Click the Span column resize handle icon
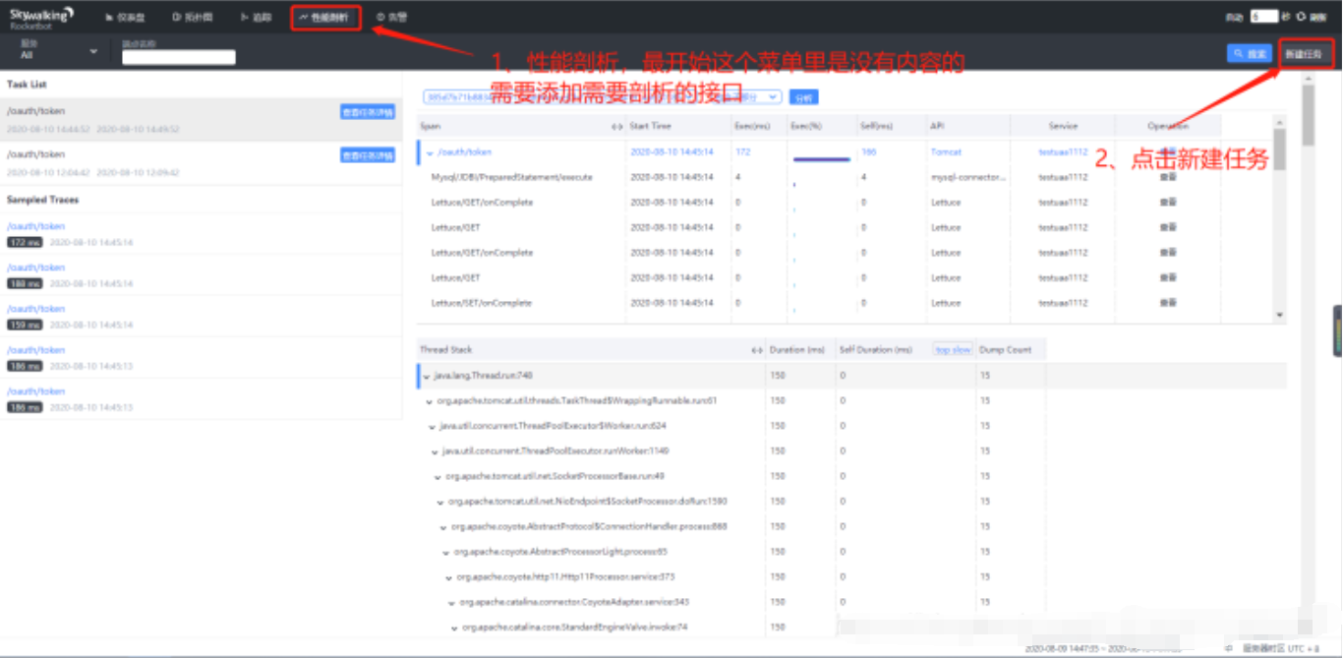 pos(616,127)
